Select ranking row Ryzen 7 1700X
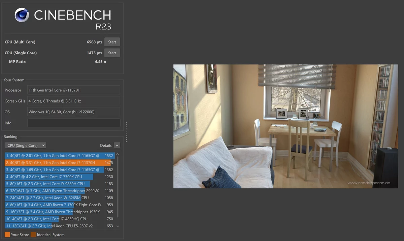Viewport: 404px width, 241px height. click(x=59, y=205)
